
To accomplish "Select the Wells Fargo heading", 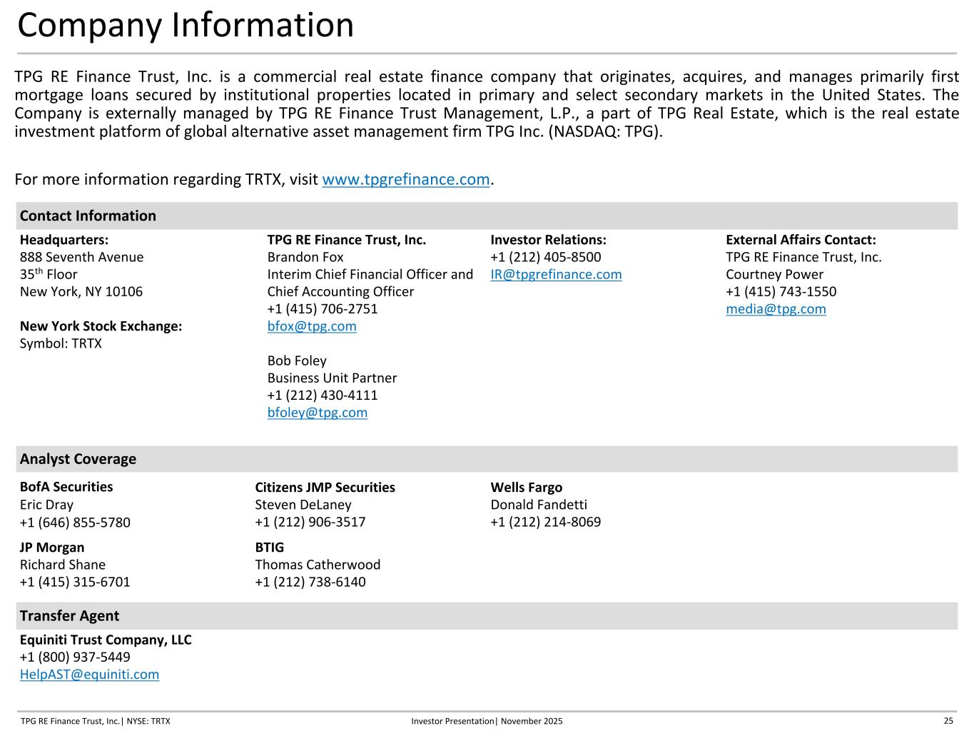I will tap(527, 488).
